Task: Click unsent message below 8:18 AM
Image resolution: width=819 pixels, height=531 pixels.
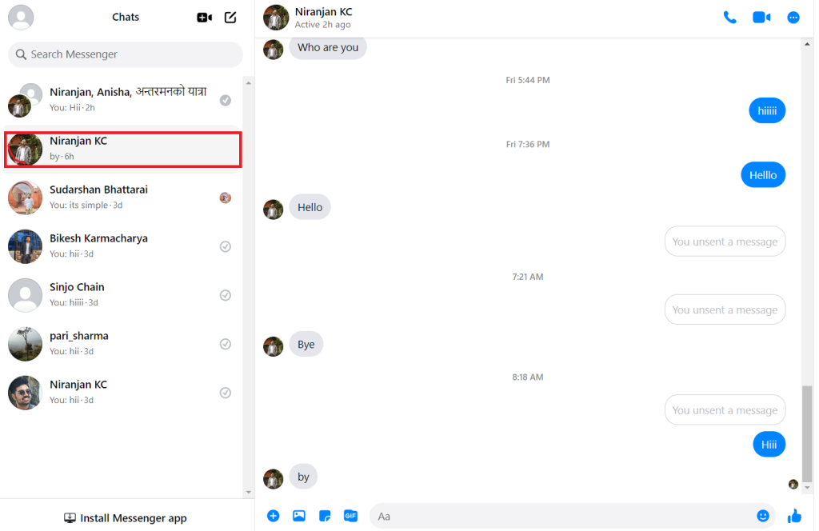Action: pos(725,410)
